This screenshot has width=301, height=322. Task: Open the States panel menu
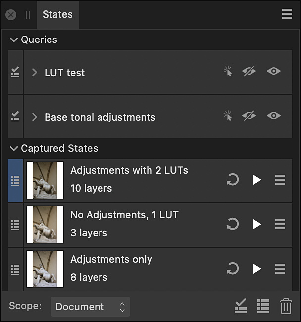287,14
